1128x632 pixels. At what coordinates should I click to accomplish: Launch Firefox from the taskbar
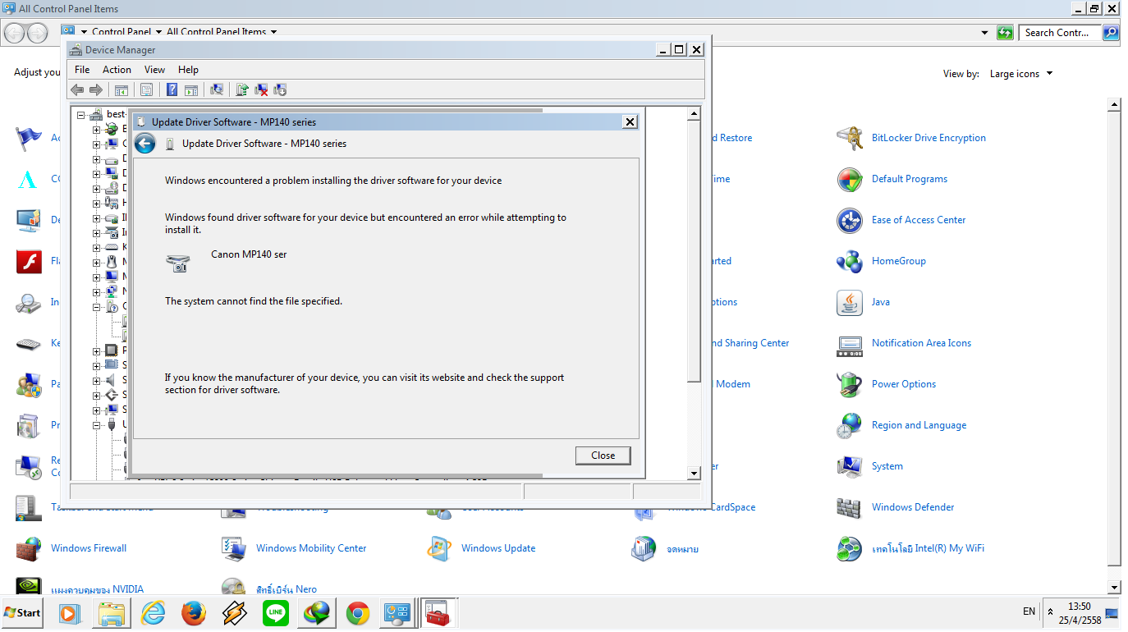pyautogui.click(x=194, y=613)
